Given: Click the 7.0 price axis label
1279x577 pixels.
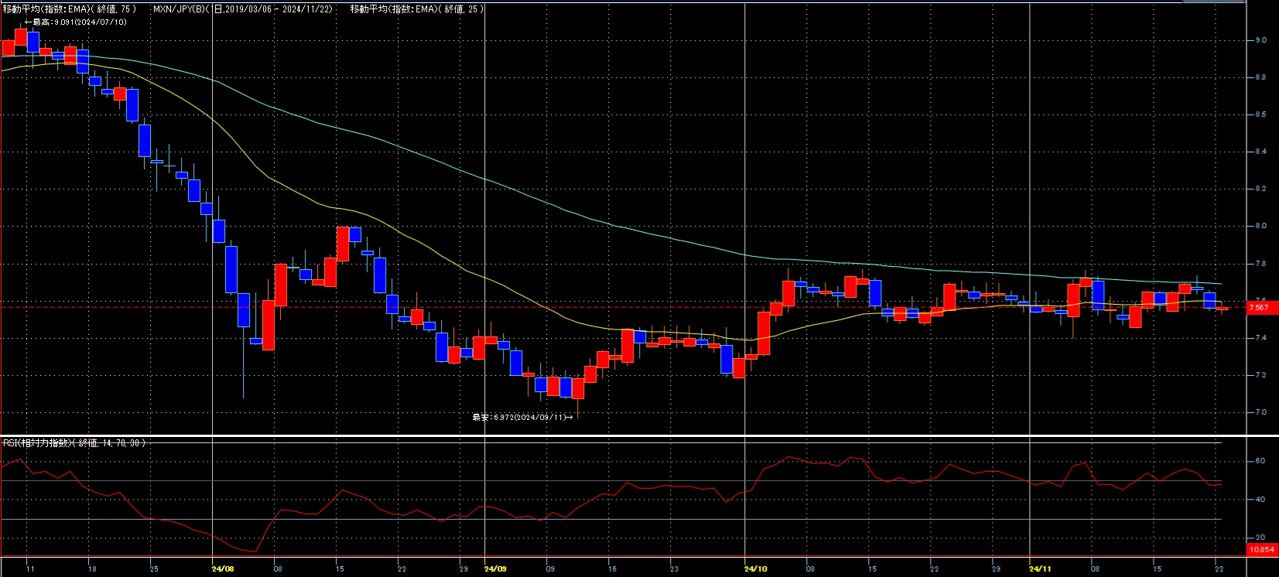Looking at the screenshot, I should (1261, 412).
